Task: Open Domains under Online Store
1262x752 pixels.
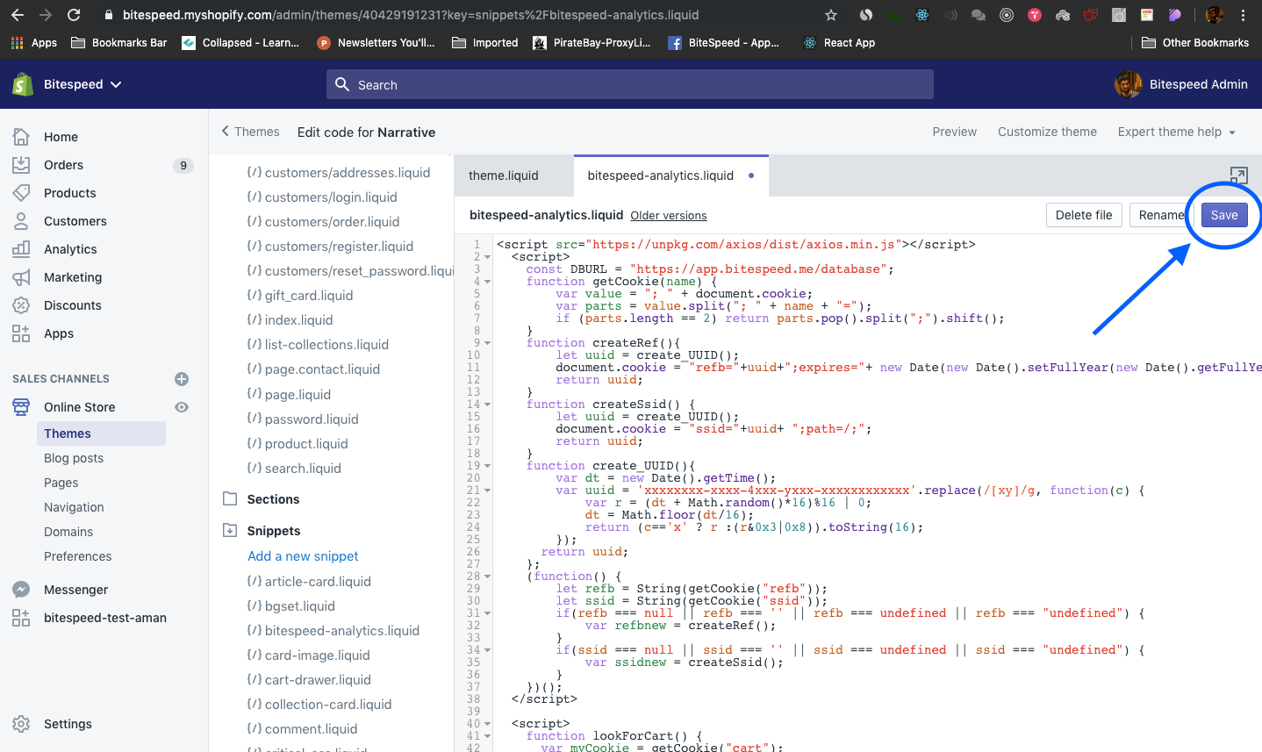Action: [68, 532]
